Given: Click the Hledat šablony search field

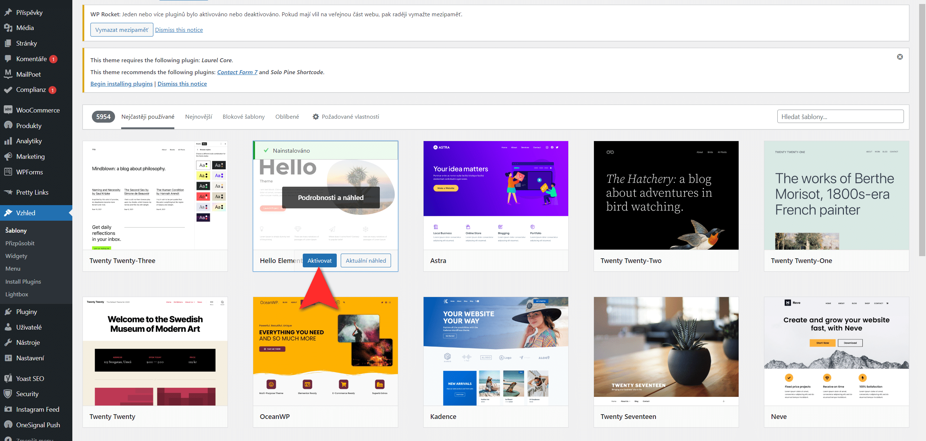Looking at the screenshot, I should [x=840, y=116].
